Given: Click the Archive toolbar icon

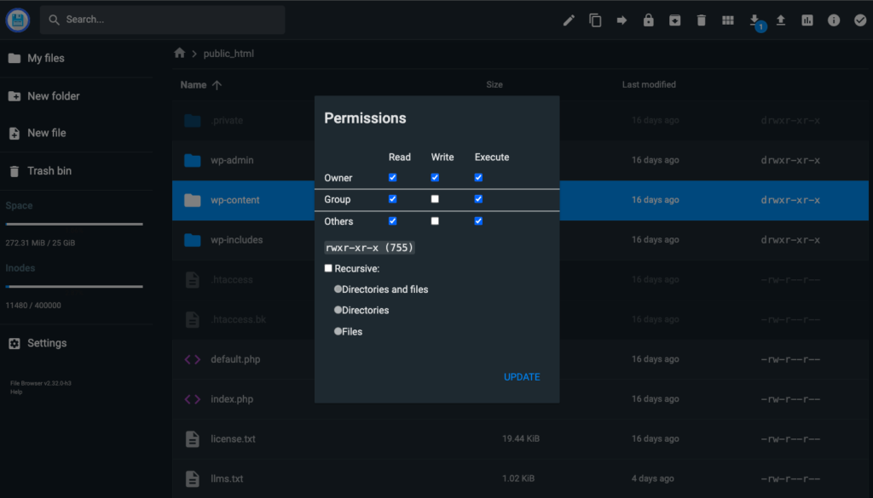Looking at the screenshot, I should [x=674, y=20].
